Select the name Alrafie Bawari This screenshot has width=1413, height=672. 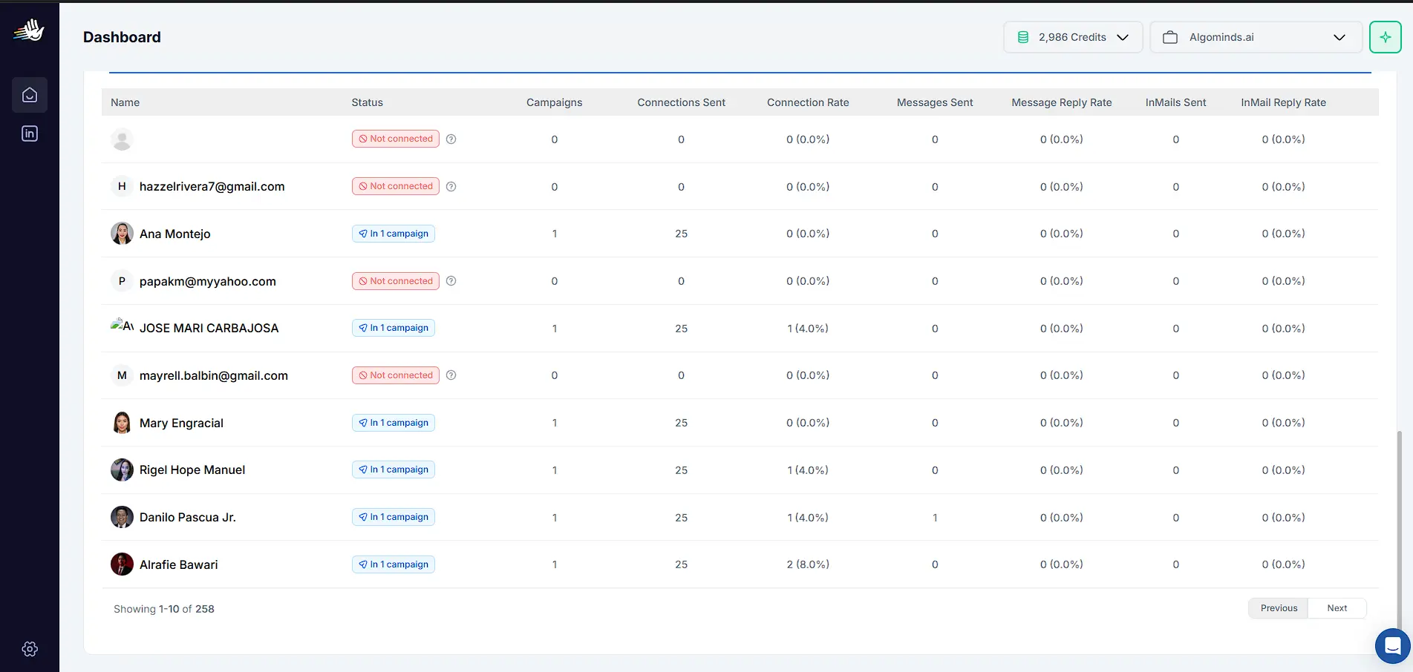(178, 564)
